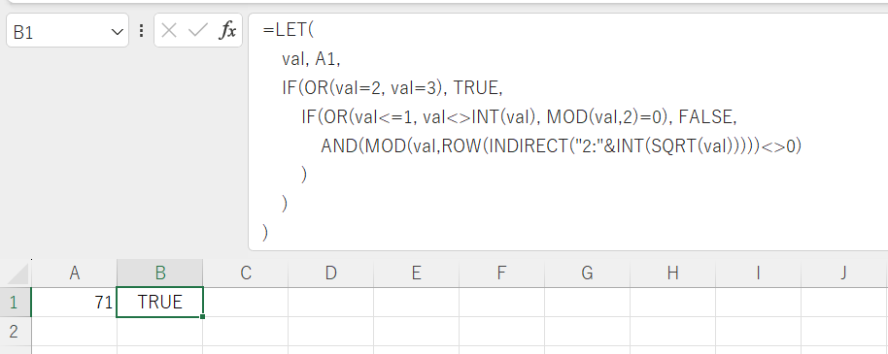
Task: Open Insert Function fx dialog
Action: (227, 30)
